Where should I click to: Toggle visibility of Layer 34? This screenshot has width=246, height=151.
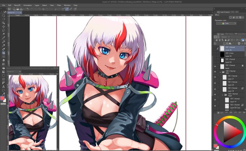[x=215, y=89]
